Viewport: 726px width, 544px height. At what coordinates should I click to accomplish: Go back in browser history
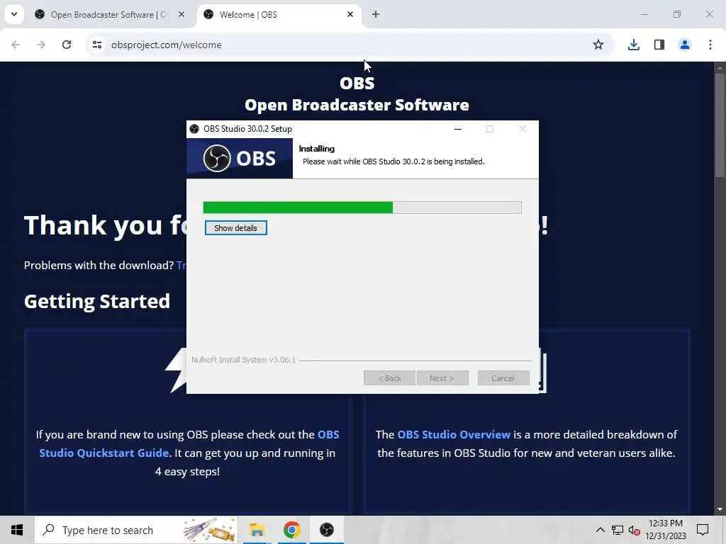point(16,45)
